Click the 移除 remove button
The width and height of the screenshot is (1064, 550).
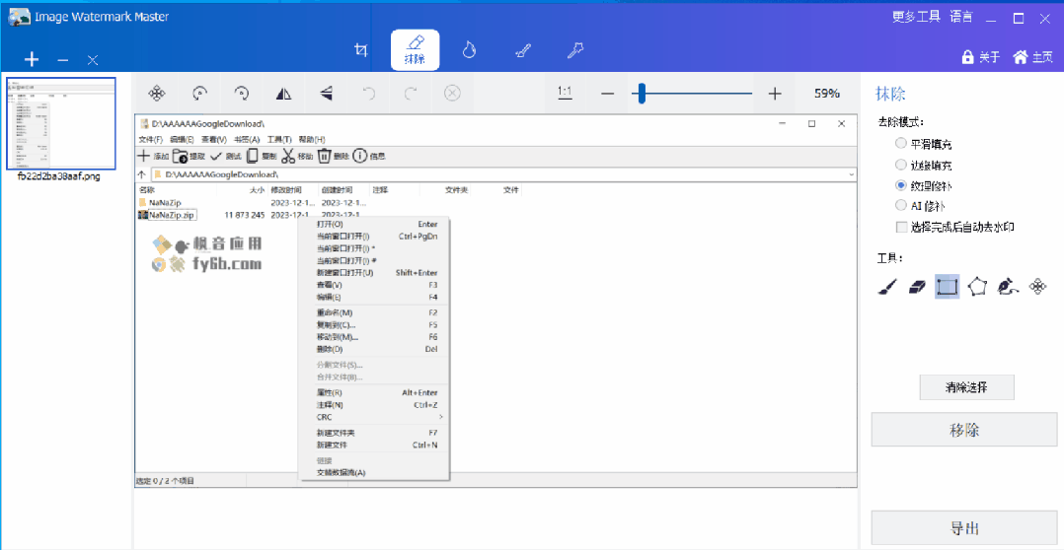point(965,430)
